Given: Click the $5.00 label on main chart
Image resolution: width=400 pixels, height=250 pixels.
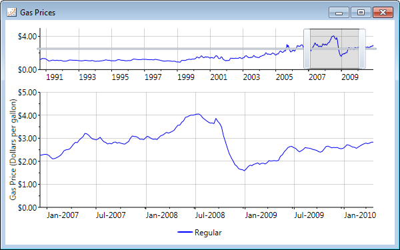Looking at the screenshot, I should tap(27, 93).
